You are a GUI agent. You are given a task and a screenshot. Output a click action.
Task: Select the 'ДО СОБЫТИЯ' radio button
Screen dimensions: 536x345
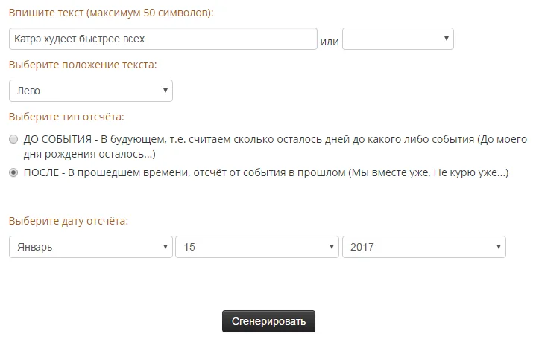[x=13, y=139]
